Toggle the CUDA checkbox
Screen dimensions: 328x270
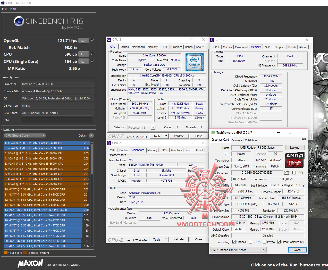coord(250,242)
